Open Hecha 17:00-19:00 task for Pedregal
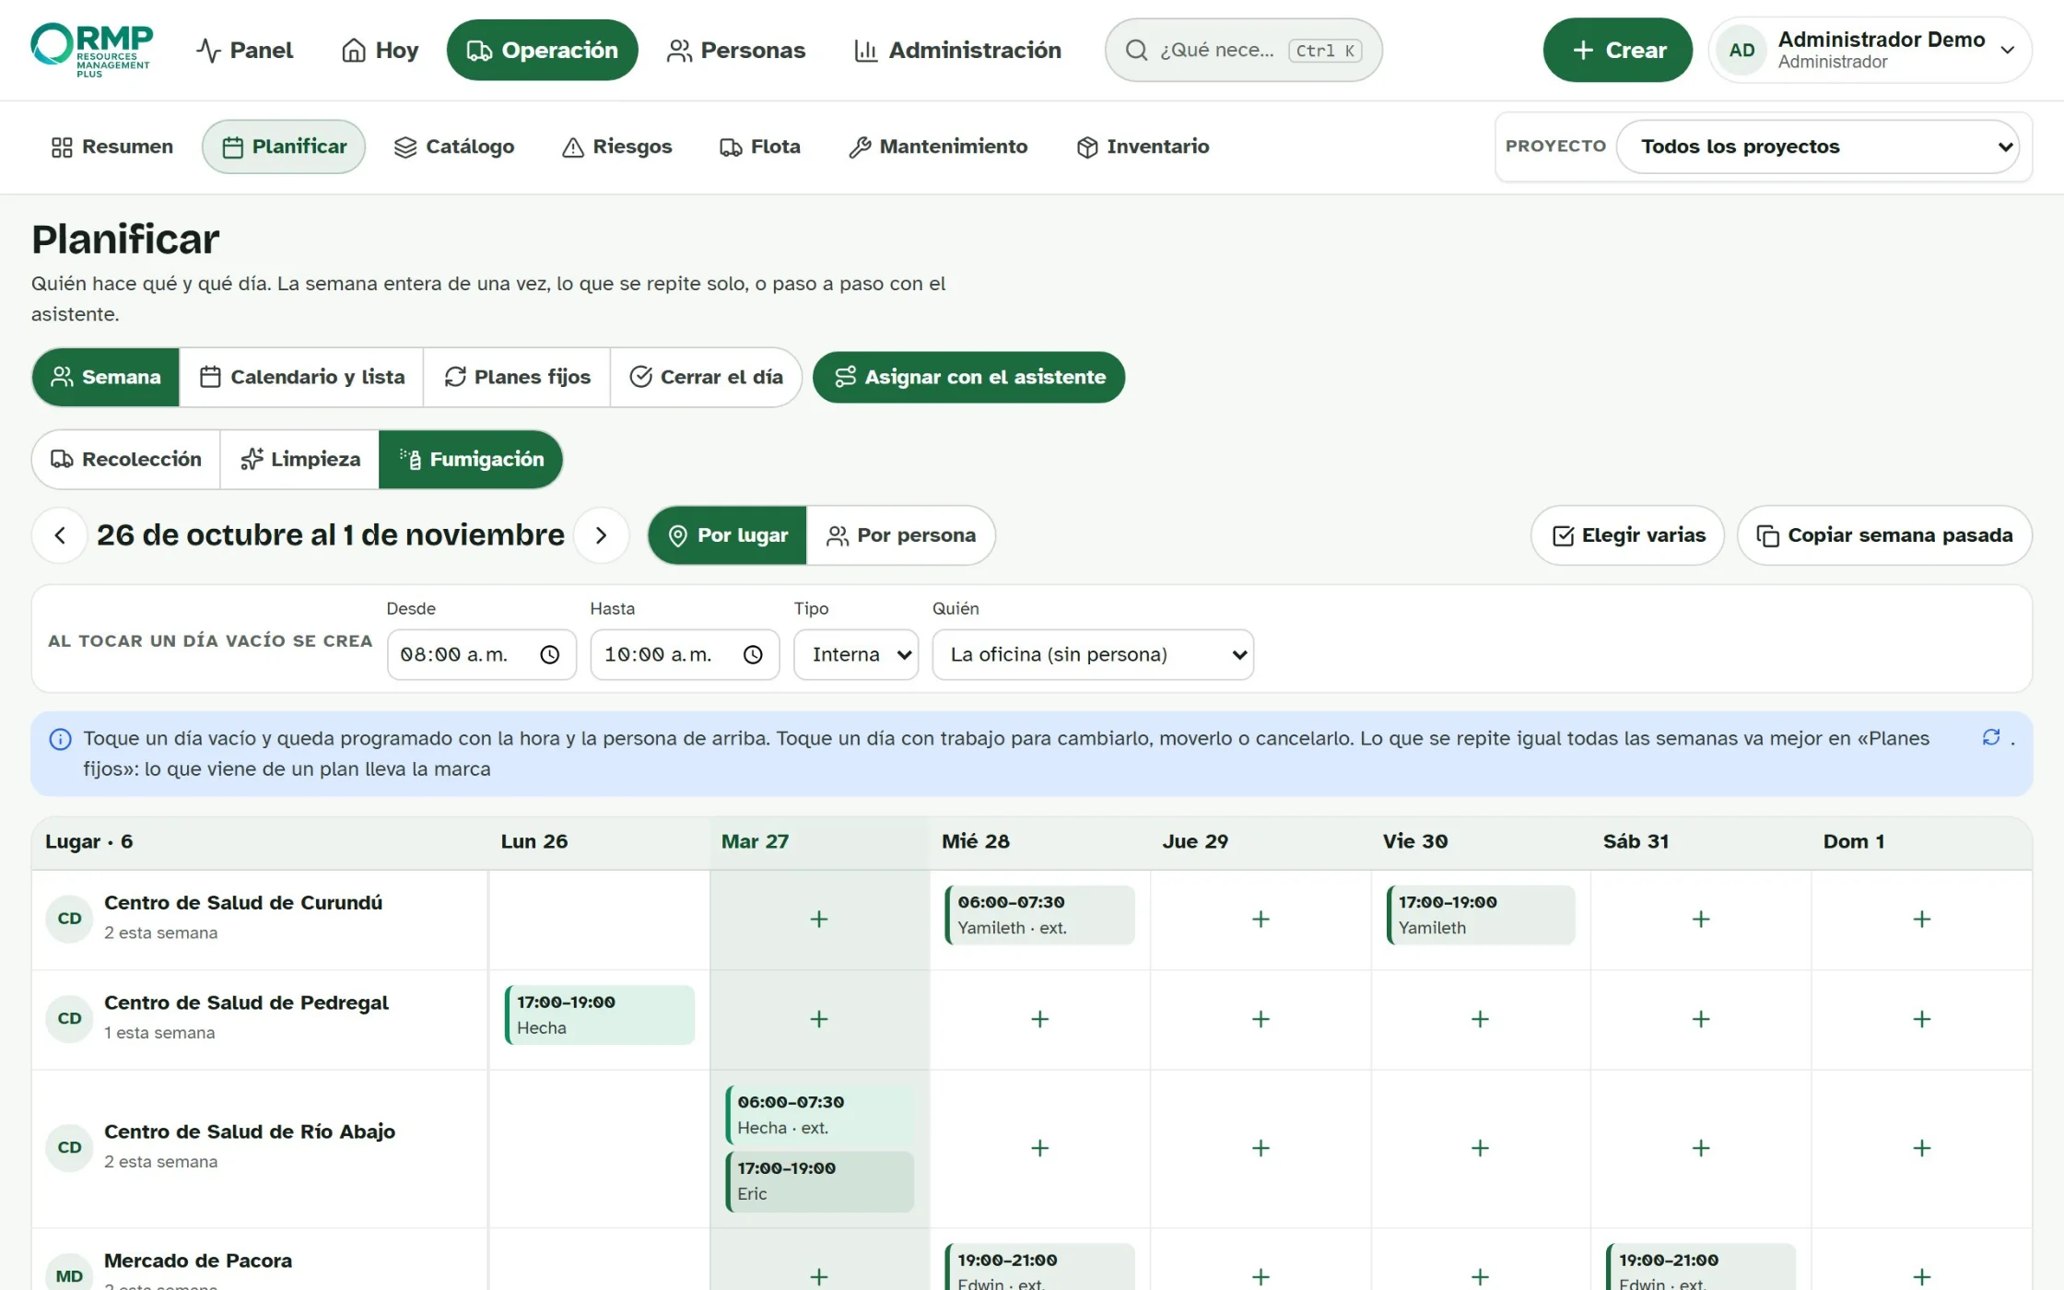This screenshot has height=1290, width=2064. click(x=600, y=1014)
